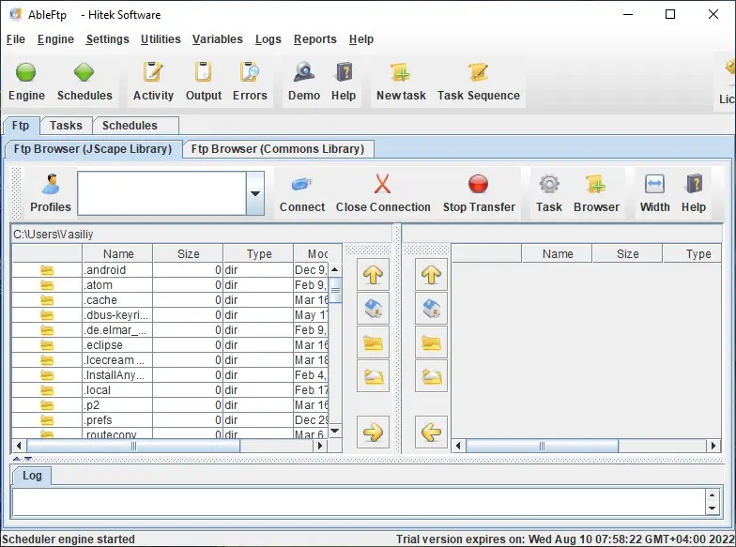736x547 pixels.
Task: Select the .p2 folder row
Action: coord(170,405)
